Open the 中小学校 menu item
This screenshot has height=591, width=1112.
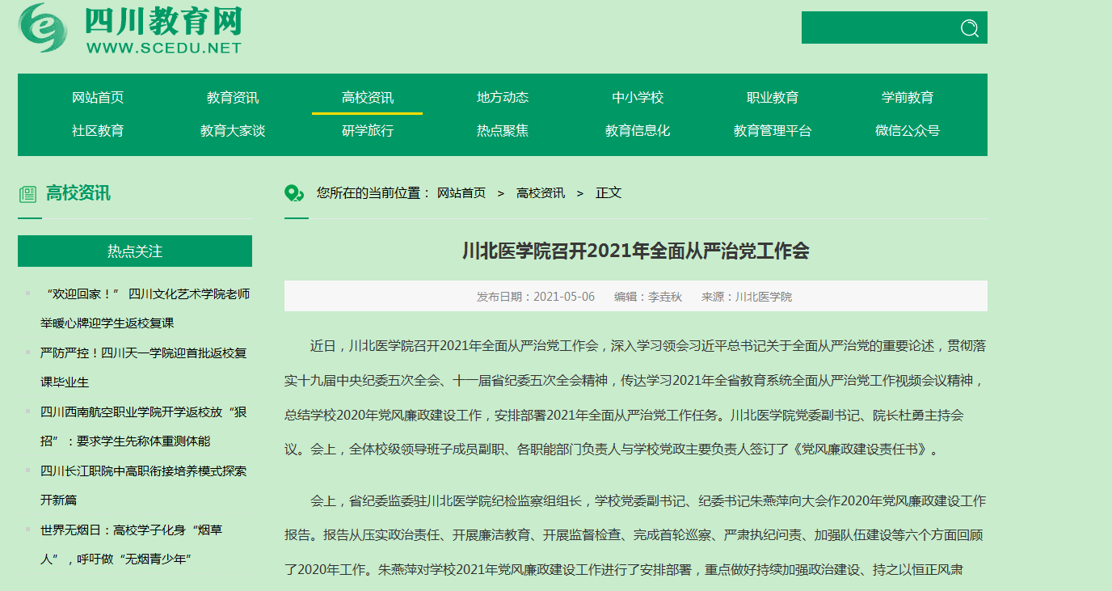pos(638,98)
